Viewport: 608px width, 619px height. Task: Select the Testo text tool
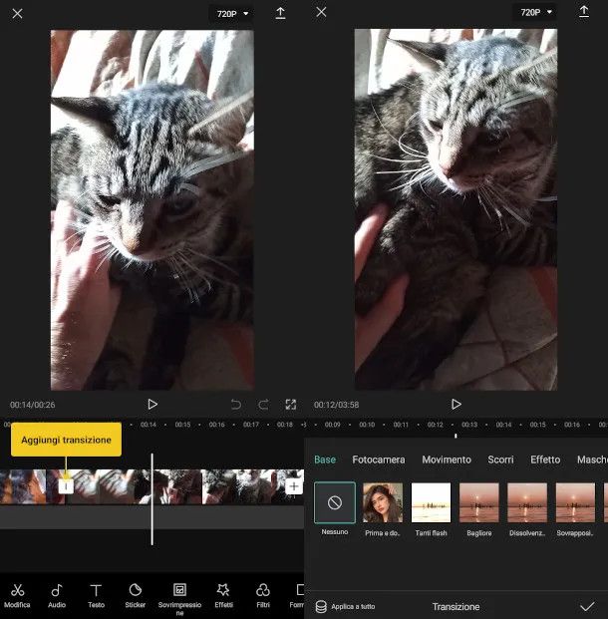tap(96, 595)
